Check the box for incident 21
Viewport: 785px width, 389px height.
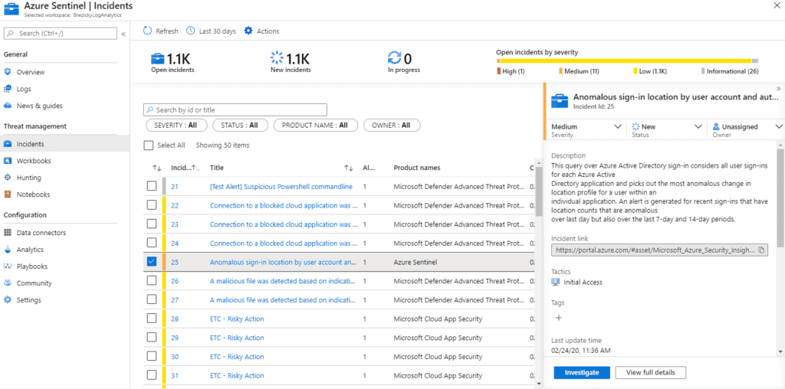152,186
